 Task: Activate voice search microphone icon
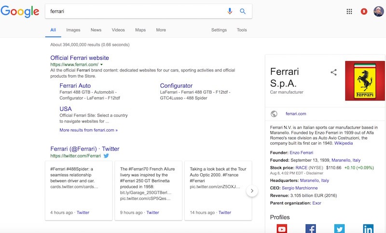(x=230, y=11)
